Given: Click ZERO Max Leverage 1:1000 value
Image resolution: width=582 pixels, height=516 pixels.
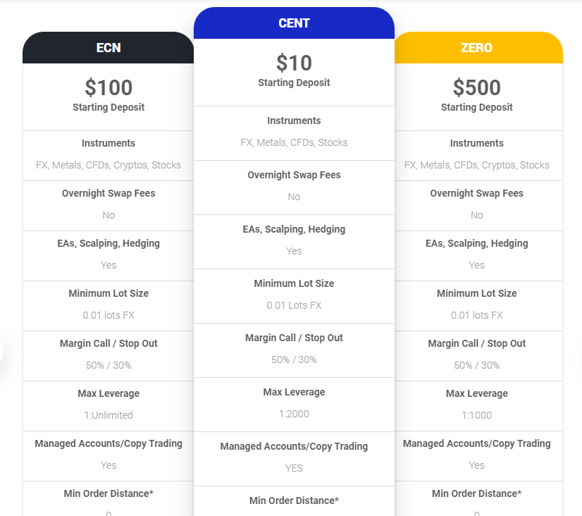Looking at the screenshot, I should point(476,415).
